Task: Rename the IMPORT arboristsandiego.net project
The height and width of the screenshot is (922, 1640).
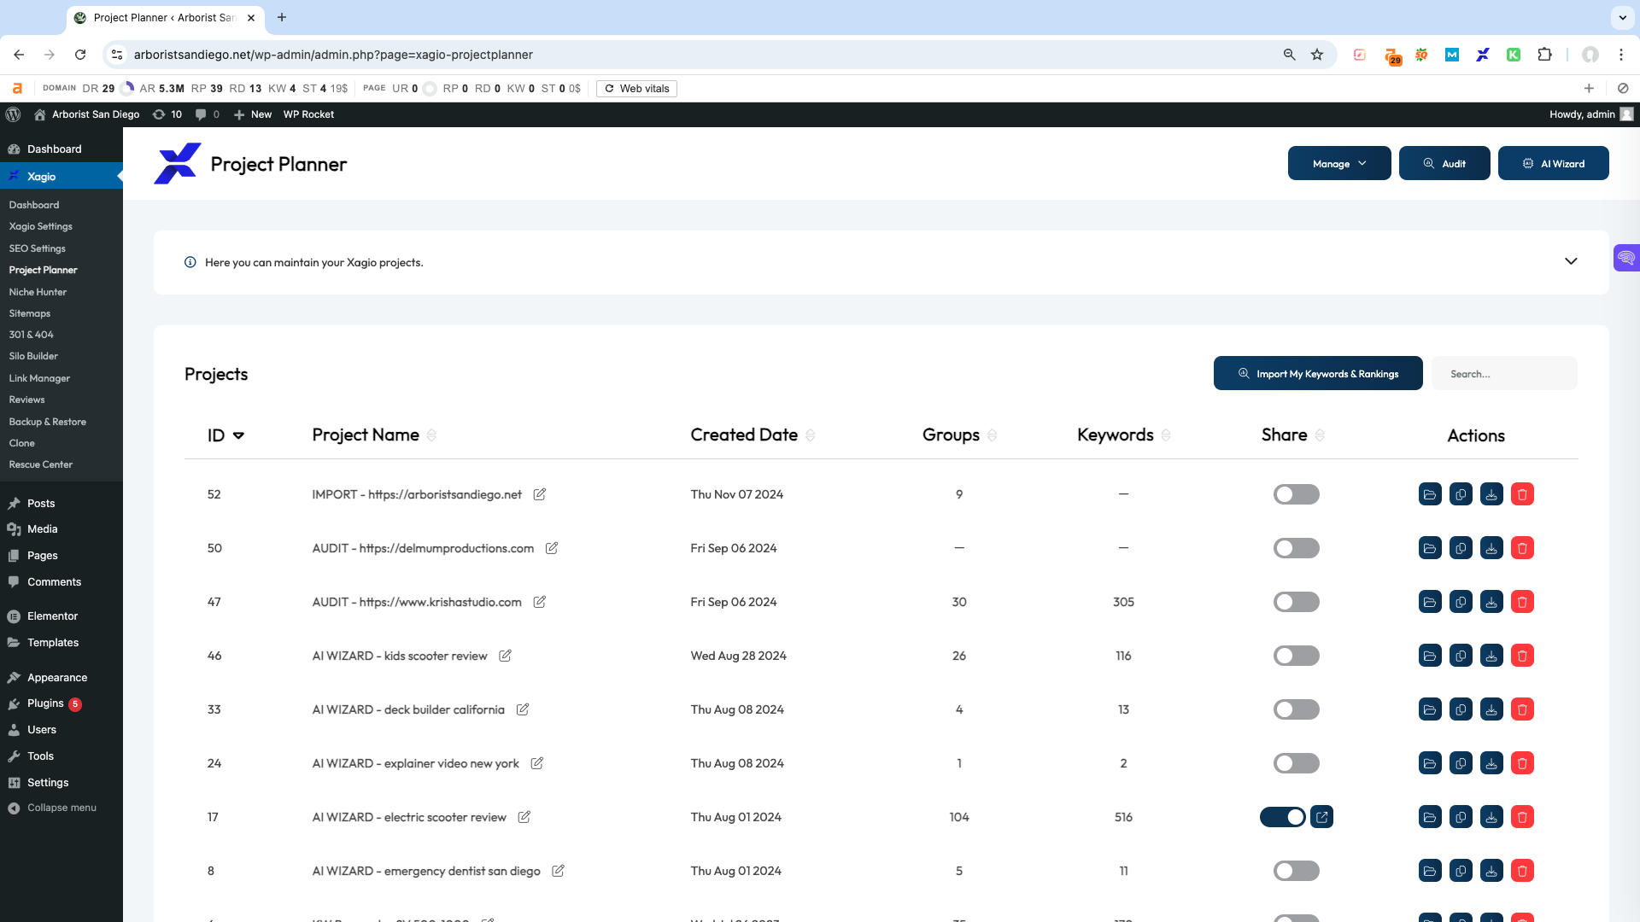Action: coord(540,494)
